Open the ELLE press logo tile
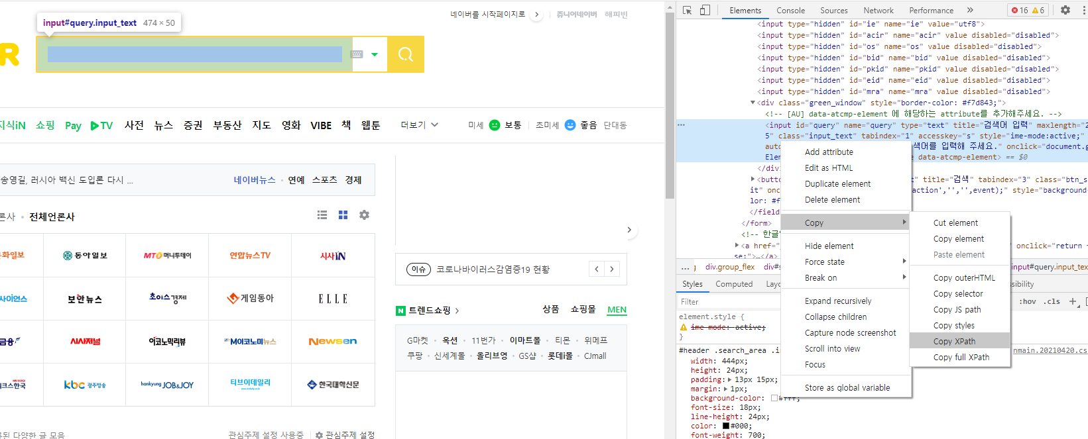Viewport: 1088px width, 439px height. click(x=333, y=299)
